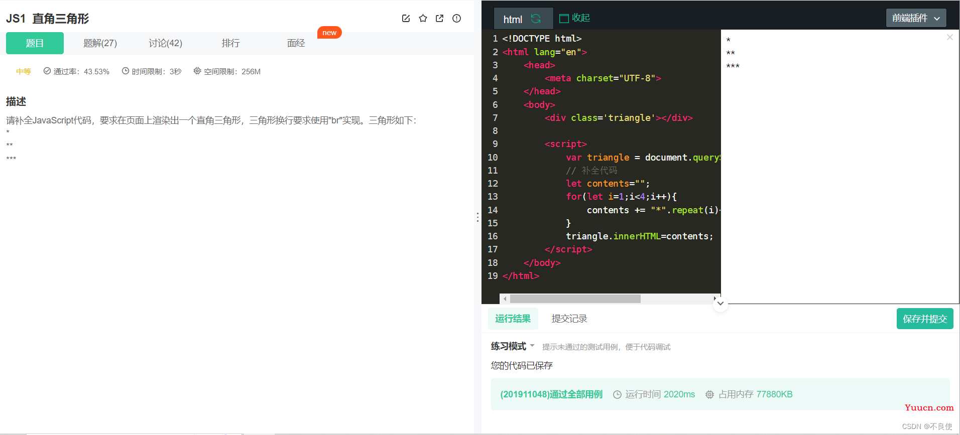
Task: Switch to the 题目 tab
Action: click(35, 43)
